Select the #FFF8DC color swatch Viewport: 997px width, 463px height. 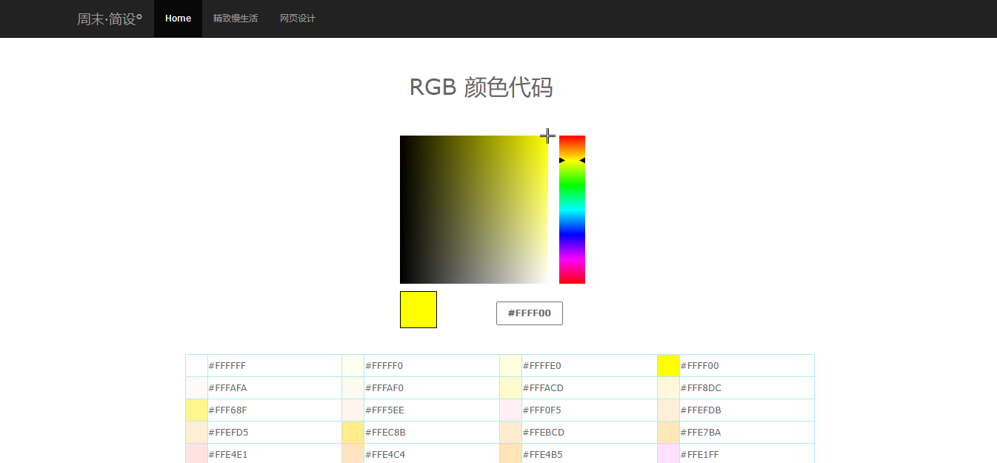coord(668,388)
